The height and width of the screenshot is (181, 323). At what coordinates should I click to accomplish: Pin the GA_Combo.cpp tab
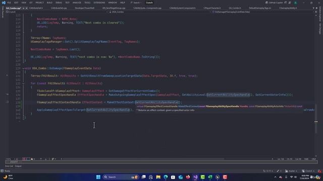click(x=24, y=8)
